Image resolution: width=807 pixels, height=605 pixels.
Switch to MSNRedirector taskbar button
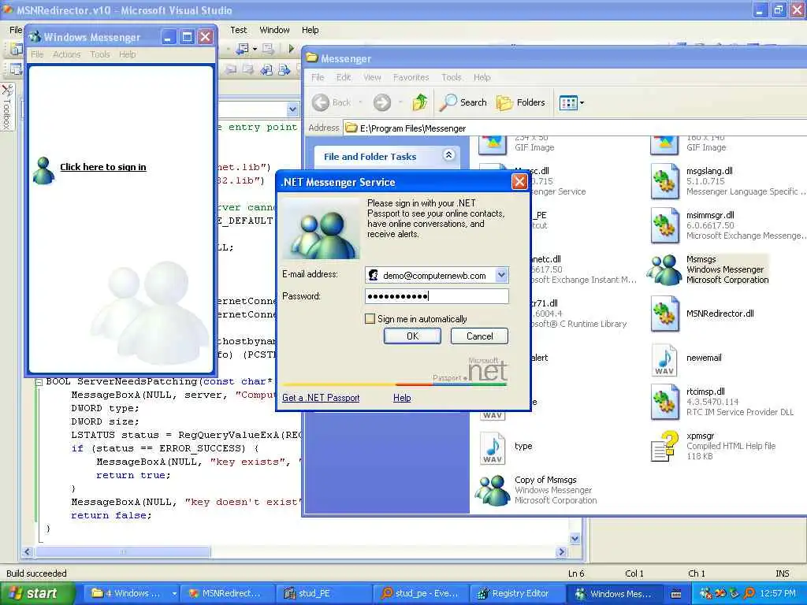pos(226,593)
